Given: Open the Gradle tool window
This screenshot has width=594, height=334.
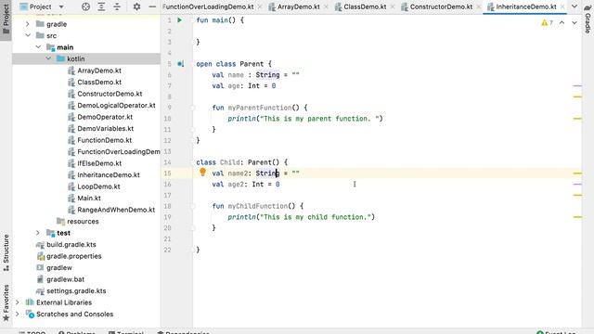Looking at the screenshot, I should pyautogui.click(x=588, y=19).
